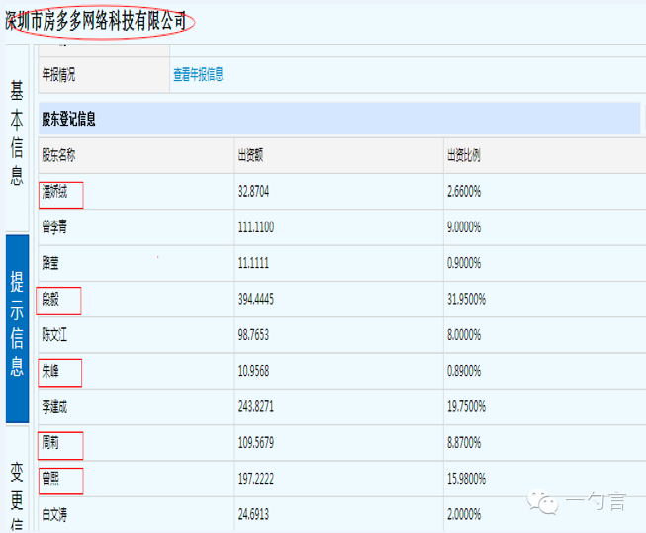Screen dimensions: 646x533
Task: Click the 年报情况 row label
Action: 58,75
